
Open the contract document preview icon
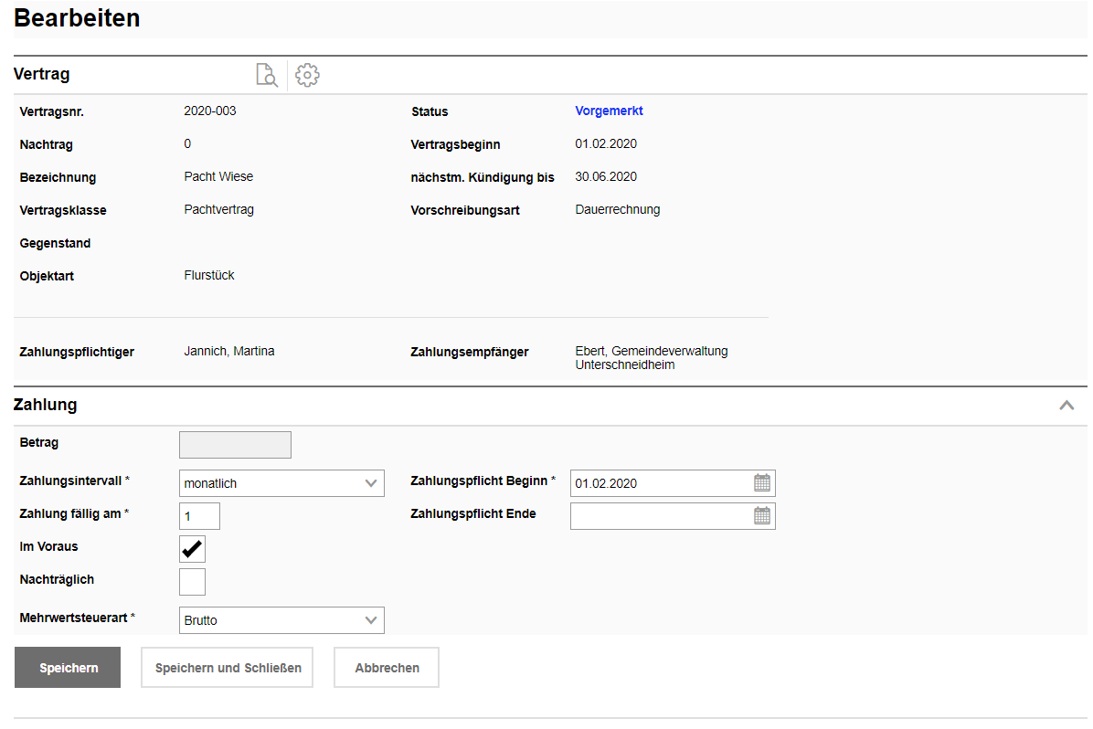coord(266,75)
